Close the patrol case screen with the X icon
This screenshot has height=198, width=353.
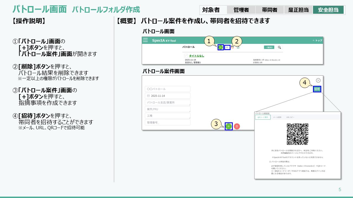pyautogui.click(x=318, y=80)
